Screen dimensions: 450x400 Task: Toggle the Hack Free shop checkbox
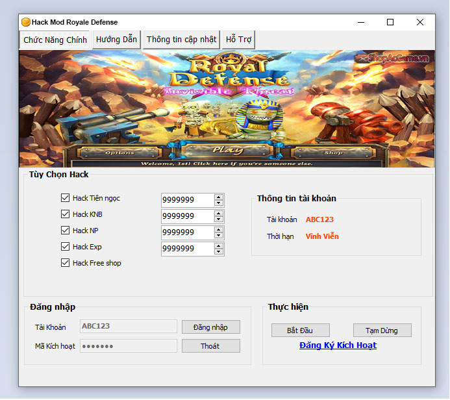(x=65, y=263)
